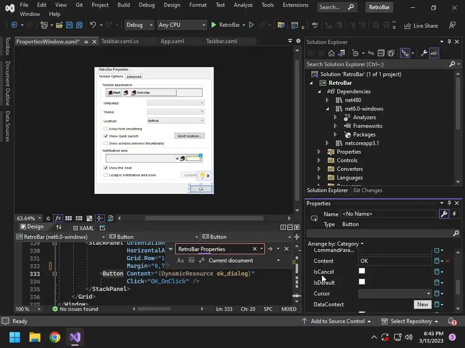Toggle Use regular expressions in Find box
Viewport: 465px width, 348px height.
point(202,261)
